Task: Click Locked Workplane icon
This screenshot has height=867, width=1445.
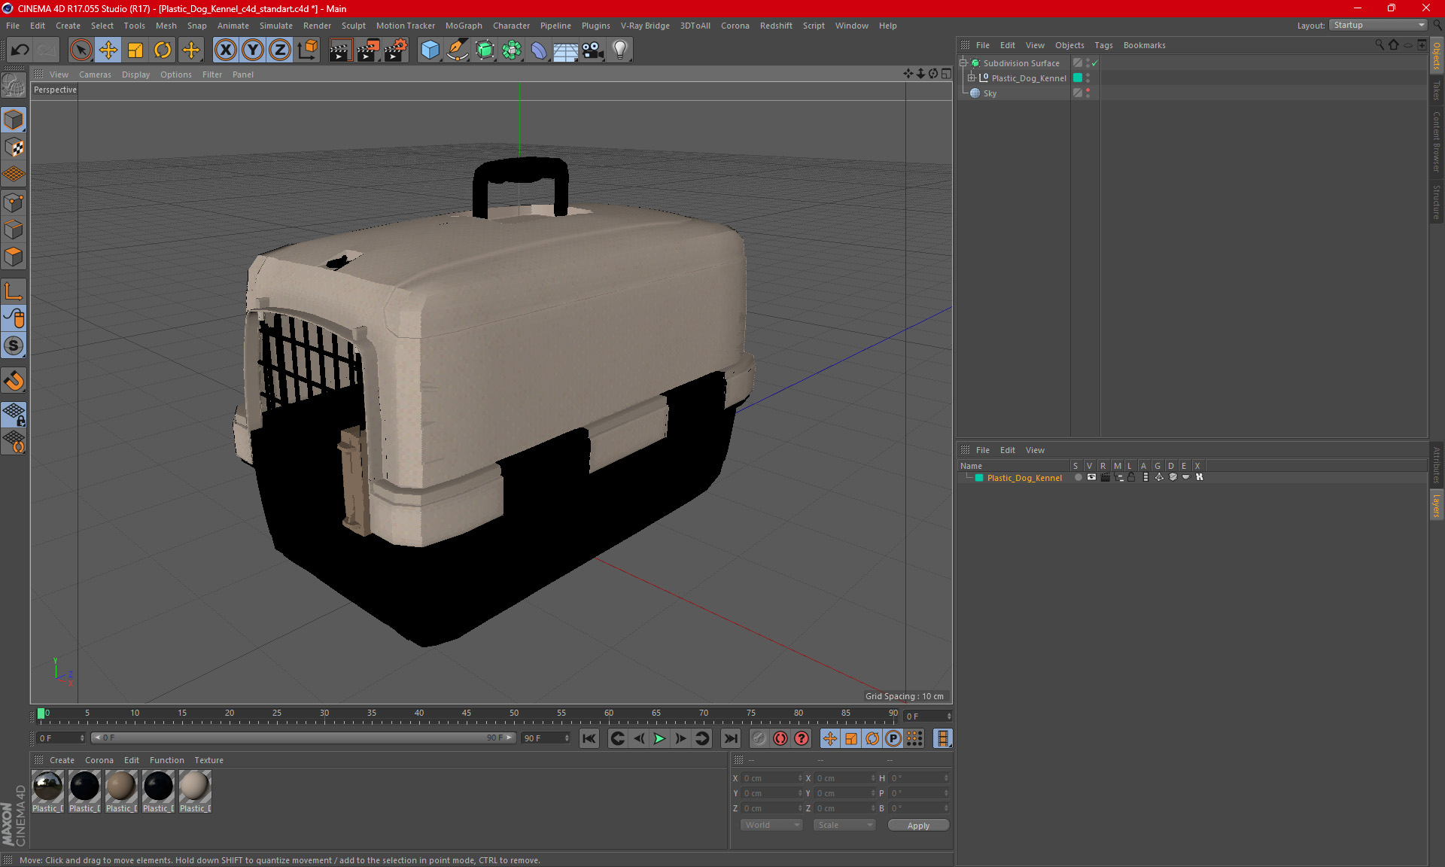Action: (x=14, y=414)
